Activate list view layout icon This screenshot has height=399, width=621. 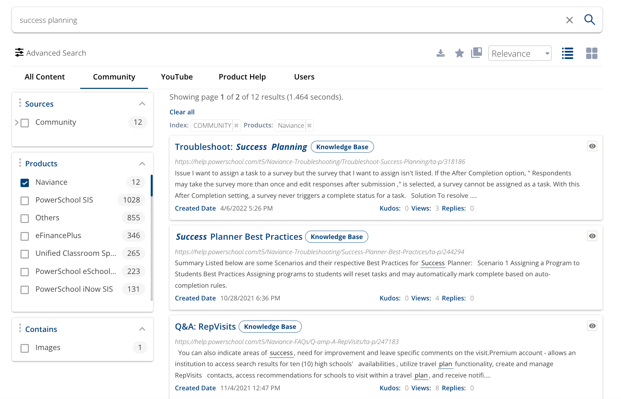coord(568,53)
